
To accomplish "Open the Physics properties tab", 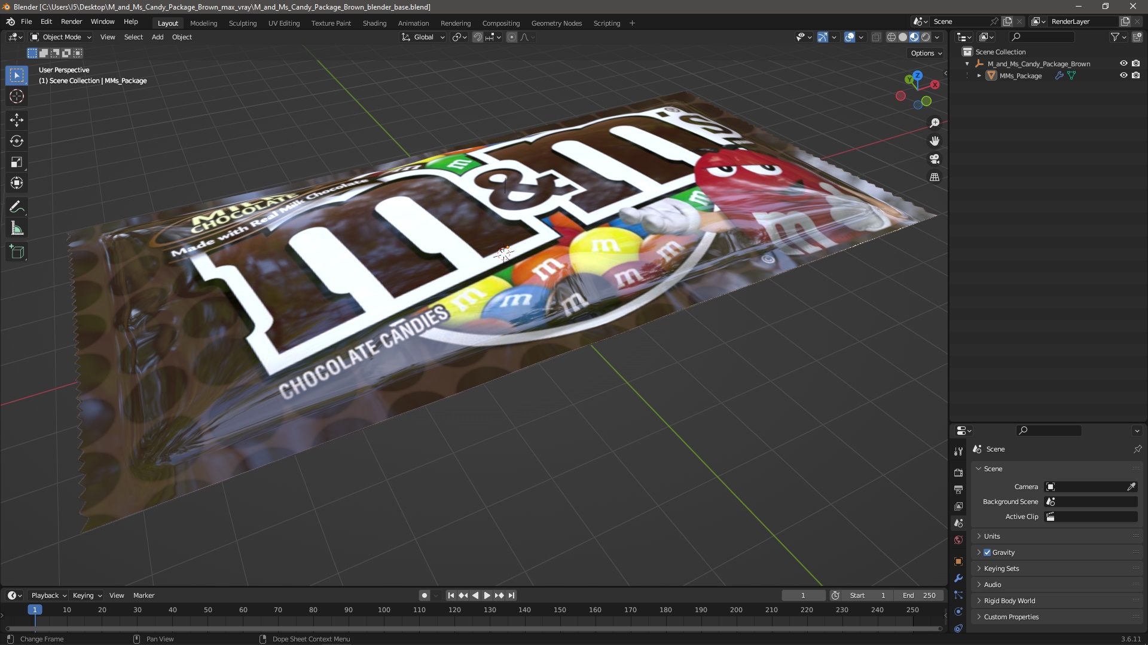I will [x=958, y=612].
